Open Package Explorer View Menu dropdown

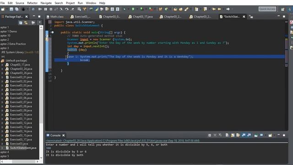pos(40,22)
